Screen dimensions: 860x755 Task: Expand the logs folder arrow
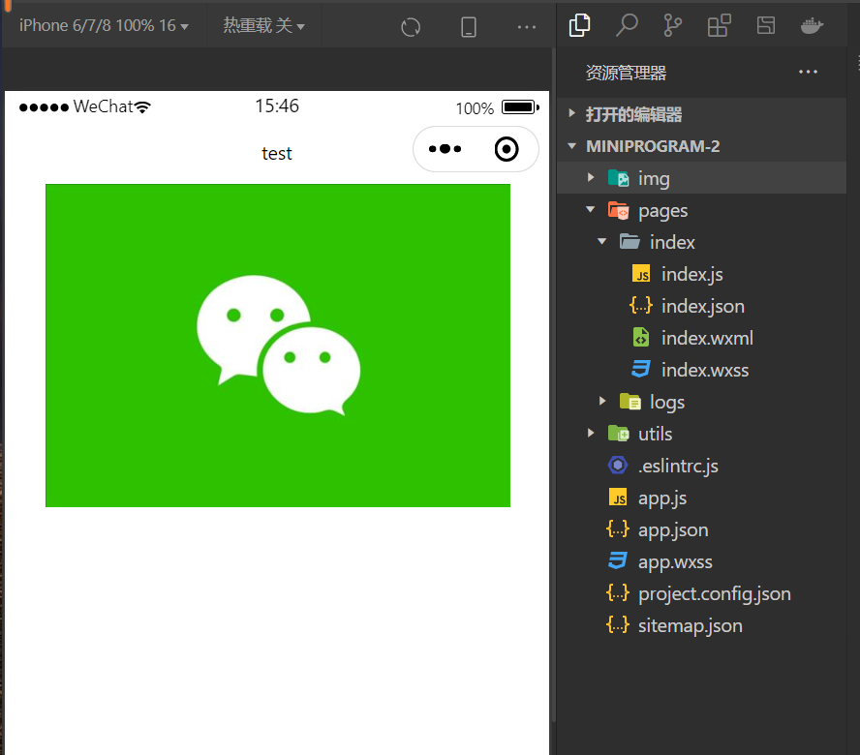(x=602, y=401)
